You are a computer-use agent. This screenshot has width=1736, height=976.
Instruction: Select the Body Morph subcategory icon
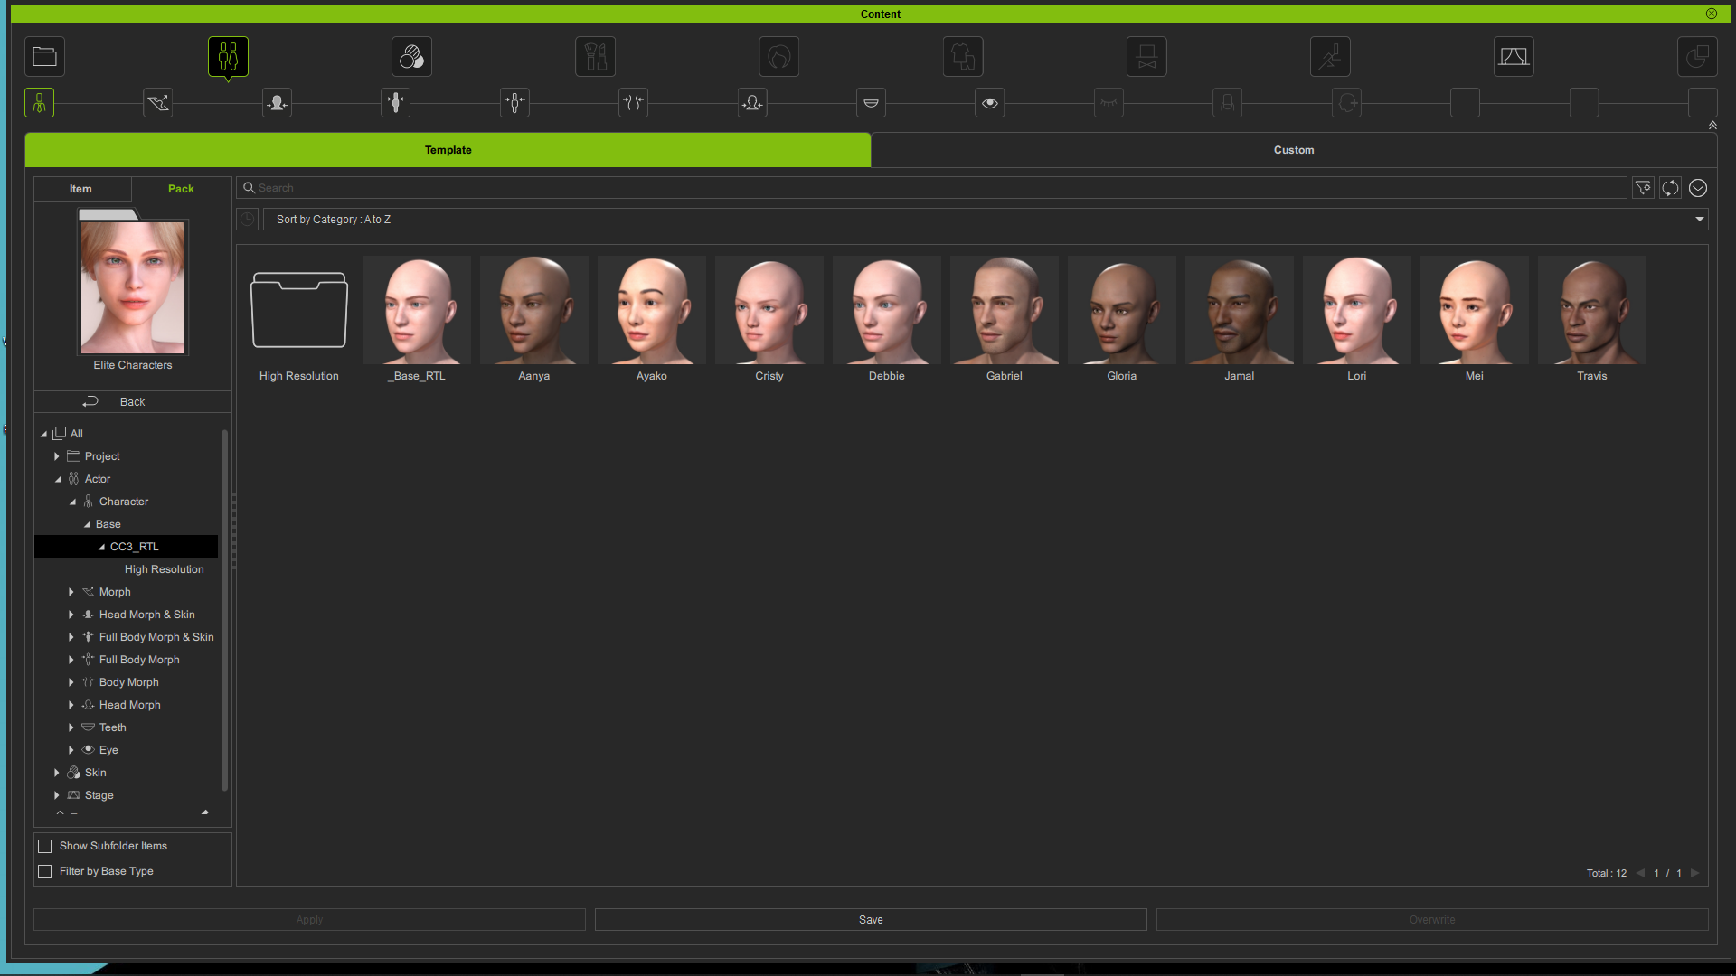[633, 103]
